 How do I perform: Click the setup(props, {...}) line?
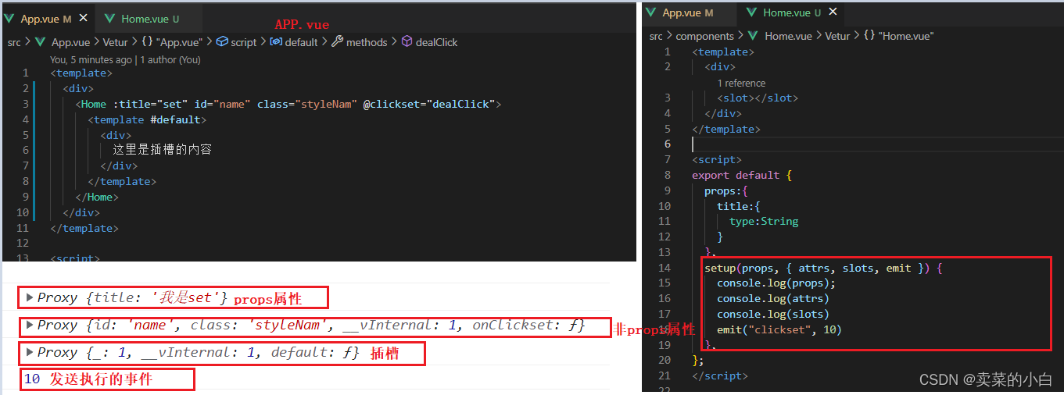pyautogui.click(x=824, y=268)
